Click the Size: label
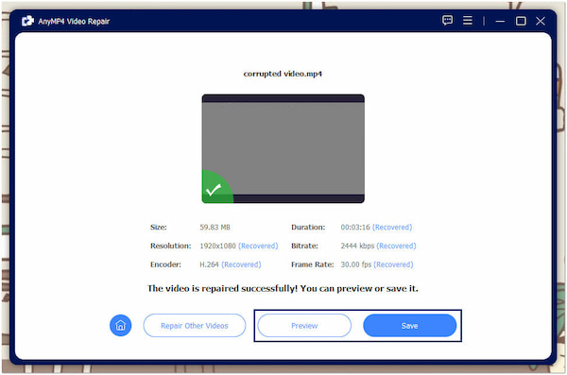 tap(159, 228)
